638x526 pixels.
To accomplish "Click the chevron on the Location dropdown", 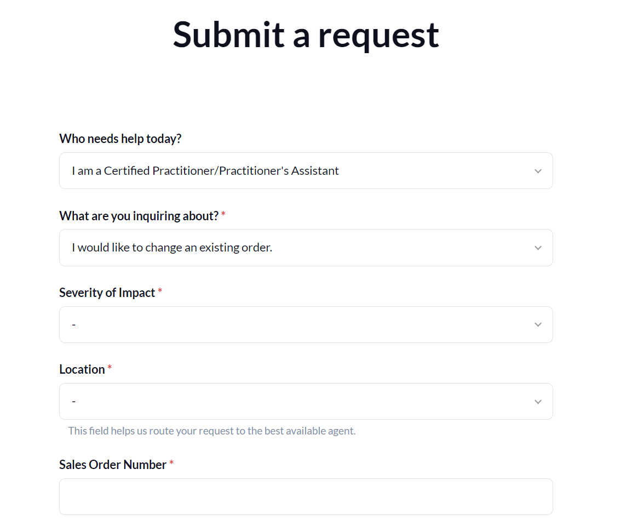I will pos(538,401).
